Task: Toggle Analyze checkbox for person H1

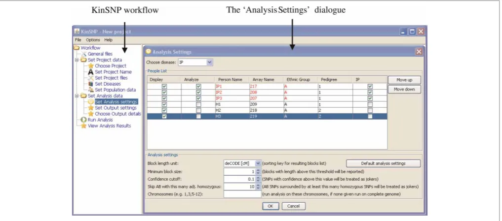Action: (x=198, y=104)
